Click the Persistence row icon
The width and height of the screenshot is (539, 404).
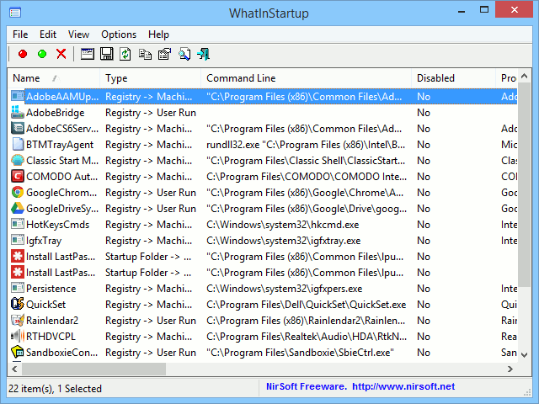point(17,288)
